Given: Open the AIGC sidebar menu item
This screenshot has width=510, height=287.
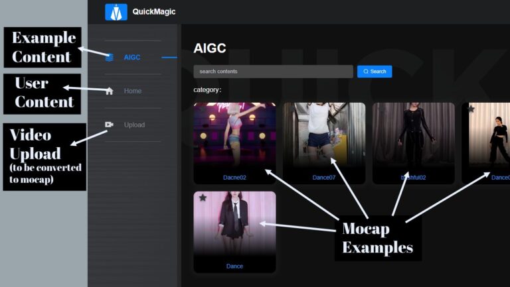Looking at the screenshot, I should tap(132, 58).
